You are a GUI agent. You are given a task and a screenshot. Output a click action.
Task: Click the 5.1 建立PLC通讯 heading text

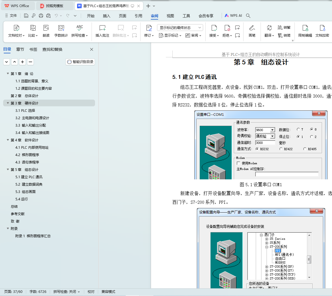coord(194,77)
